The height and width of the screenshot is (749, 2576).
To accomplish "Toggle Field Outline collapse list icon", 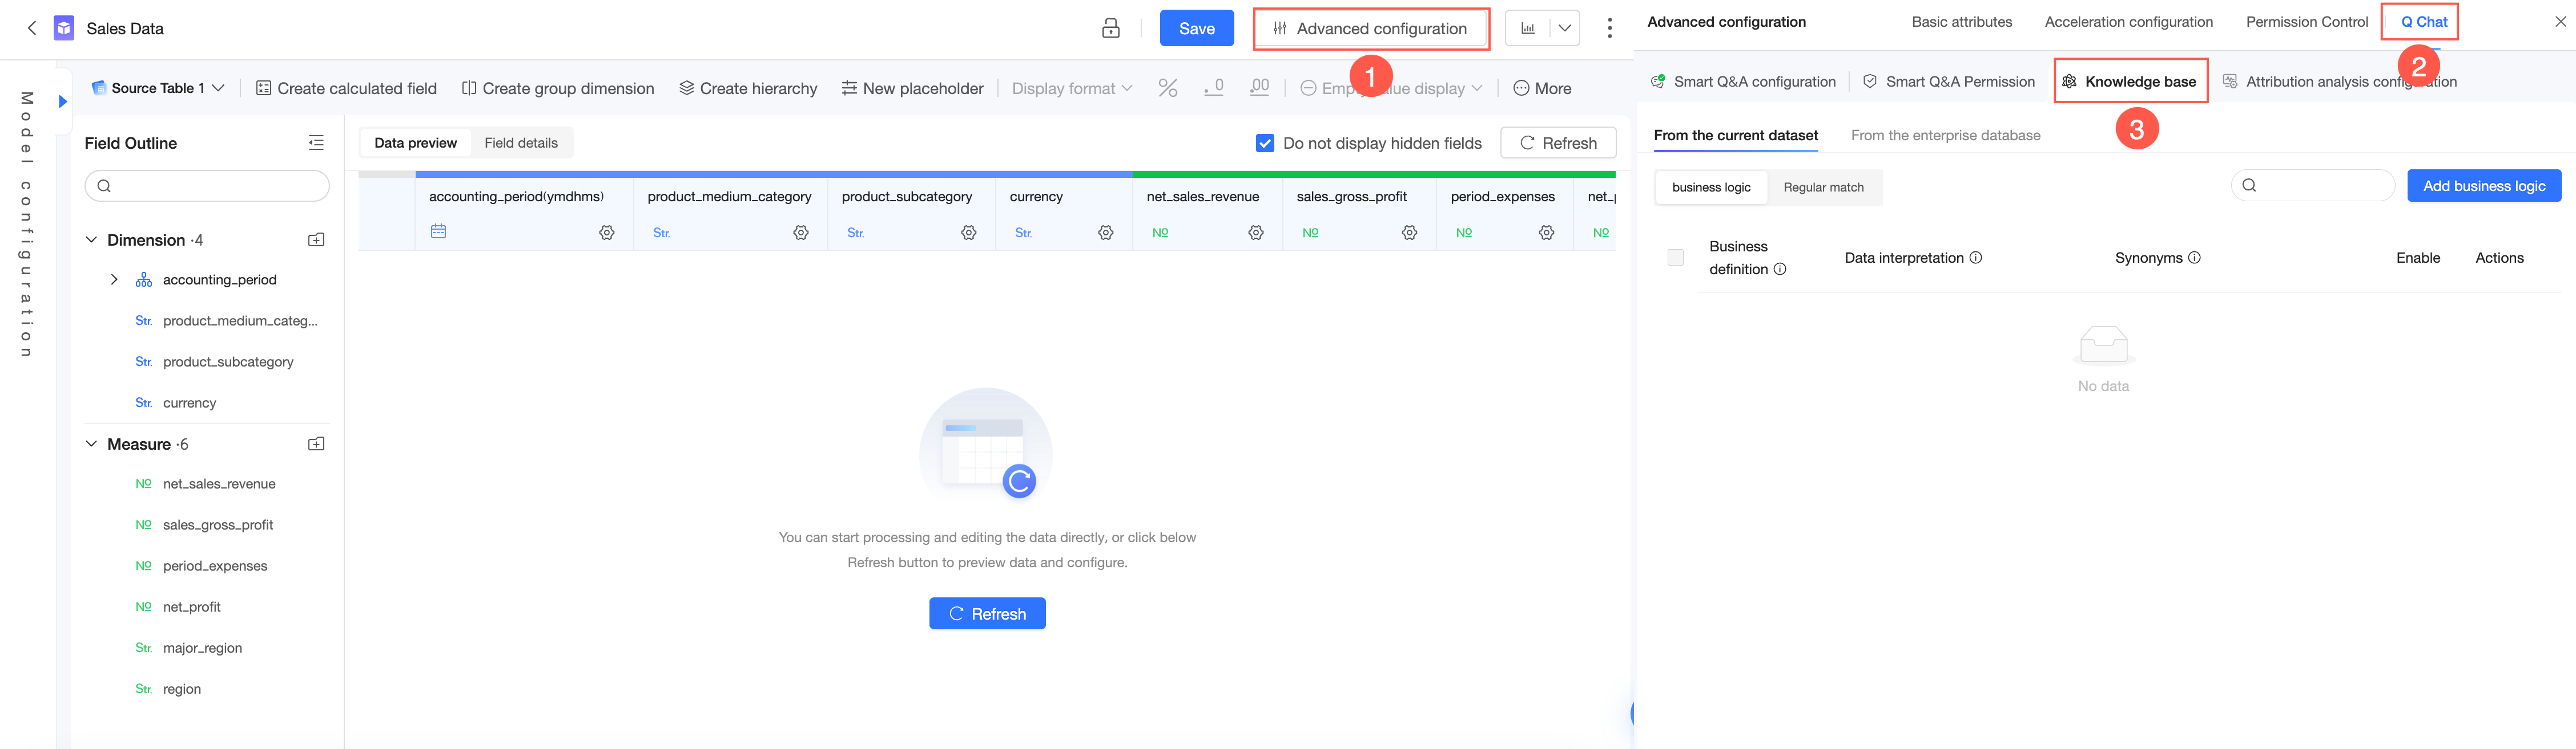I will tap(316, 143).
